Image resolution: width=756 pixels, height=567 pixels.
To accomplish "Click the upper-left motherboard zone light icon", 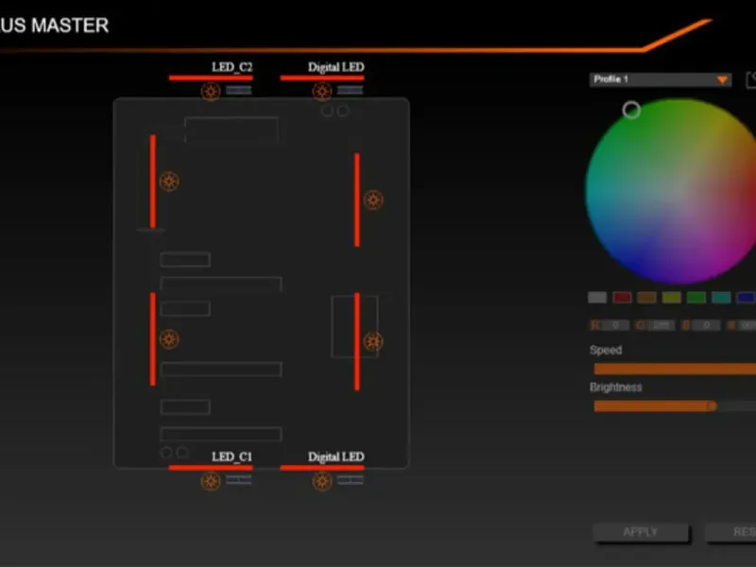I will (169, 181).
